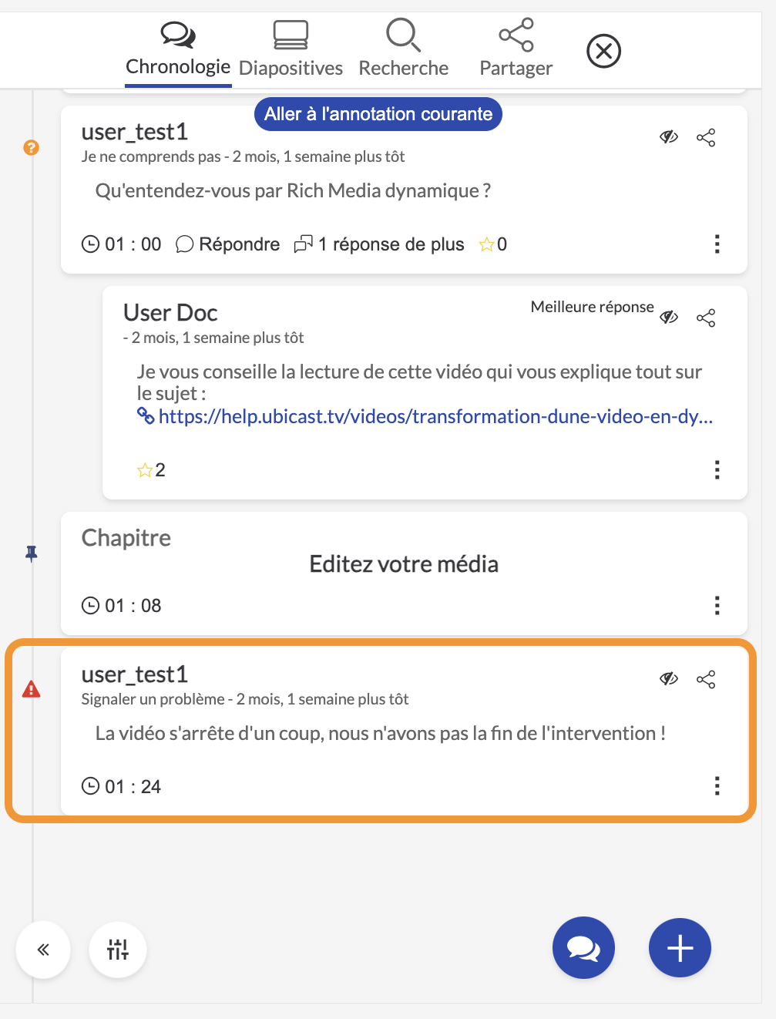Toggle visibility of User Doc's reply
Screen dimensions: 776x1019
tap(669, 317)
